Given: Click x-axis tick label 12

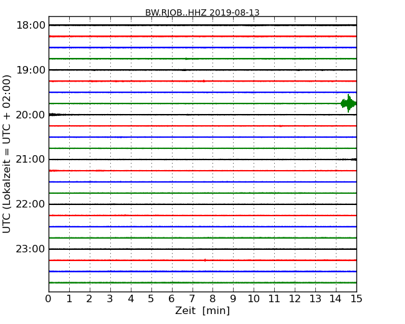Looking at the screenshot, I should tap(295, 299).
